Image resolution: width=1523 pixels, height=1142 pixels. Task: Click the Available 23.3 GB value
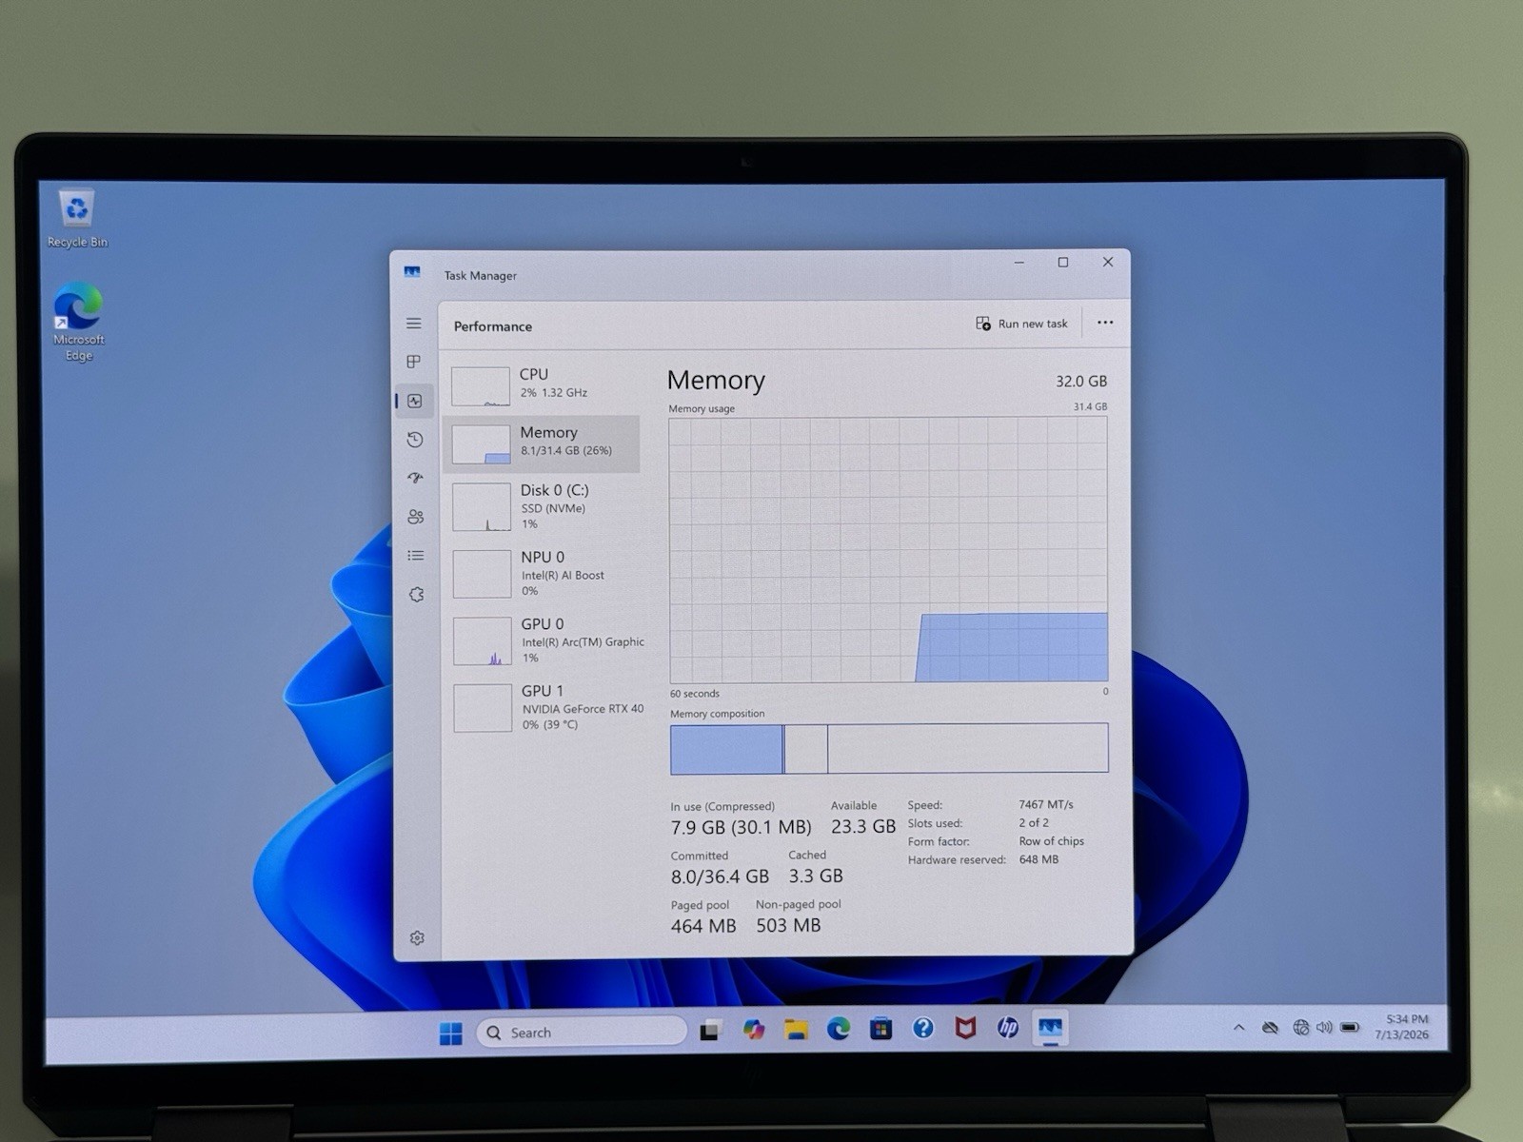(863, 827)
